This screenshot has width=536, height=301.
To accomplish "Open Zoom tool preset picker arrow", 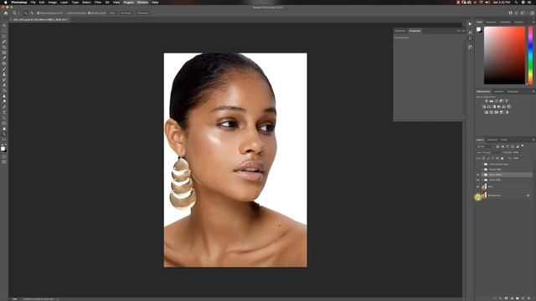I will tap(18, 13).
